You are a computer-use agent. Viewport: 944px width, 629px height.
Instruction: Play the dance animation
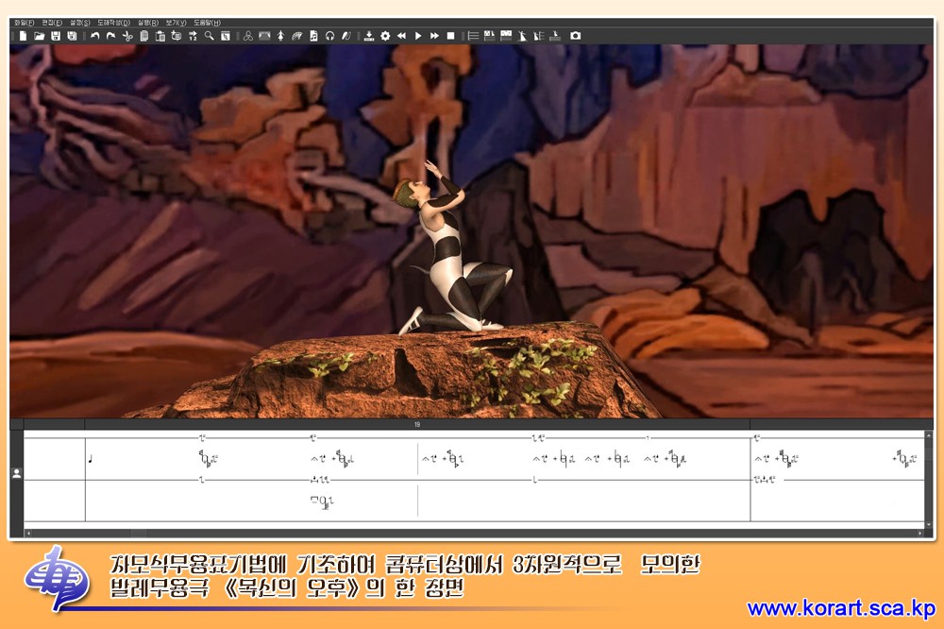[418, 36]
